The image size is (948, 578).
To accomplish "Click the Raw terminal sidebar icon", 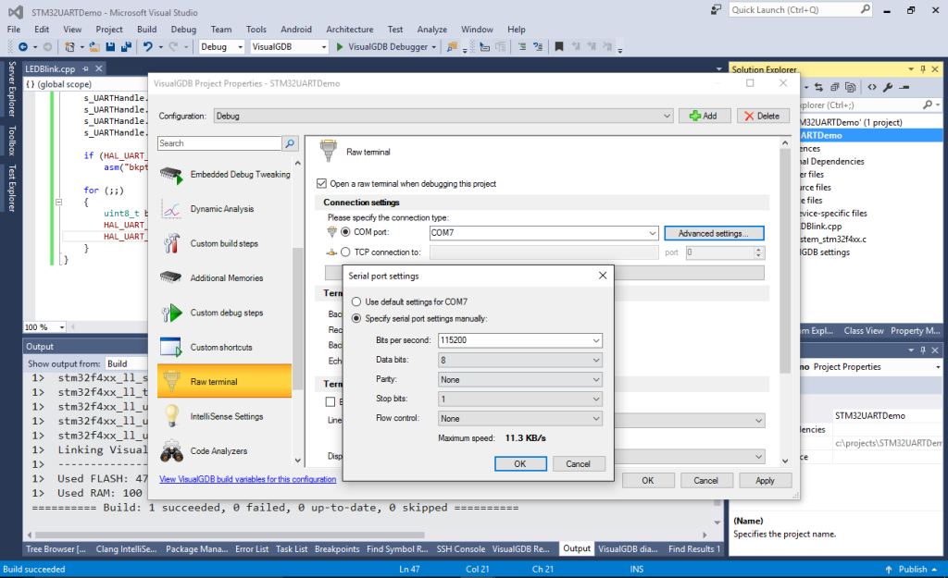I will pyautogui.click(x=171, y=381).
